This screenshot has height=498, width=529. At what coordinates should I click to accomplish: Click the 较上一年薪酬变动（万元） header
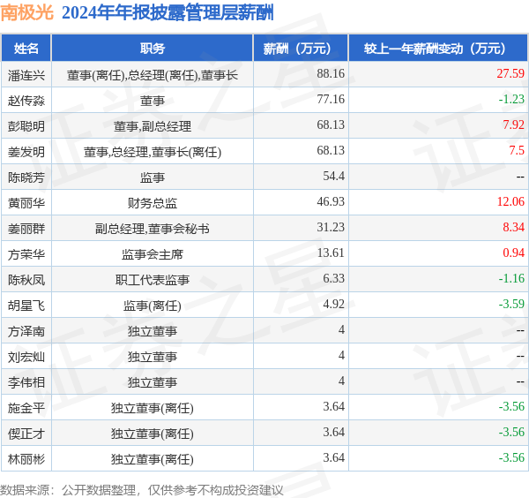[434, 49]
